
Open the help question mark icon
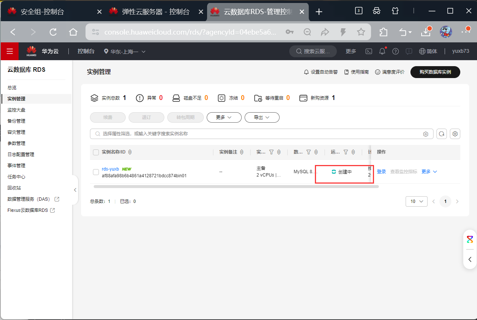396,51
